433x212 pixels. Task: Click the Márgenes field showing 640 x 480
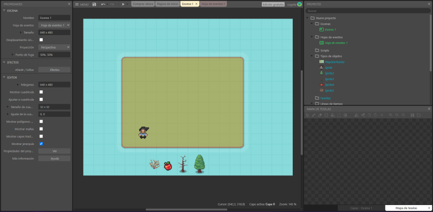(55, 84)
